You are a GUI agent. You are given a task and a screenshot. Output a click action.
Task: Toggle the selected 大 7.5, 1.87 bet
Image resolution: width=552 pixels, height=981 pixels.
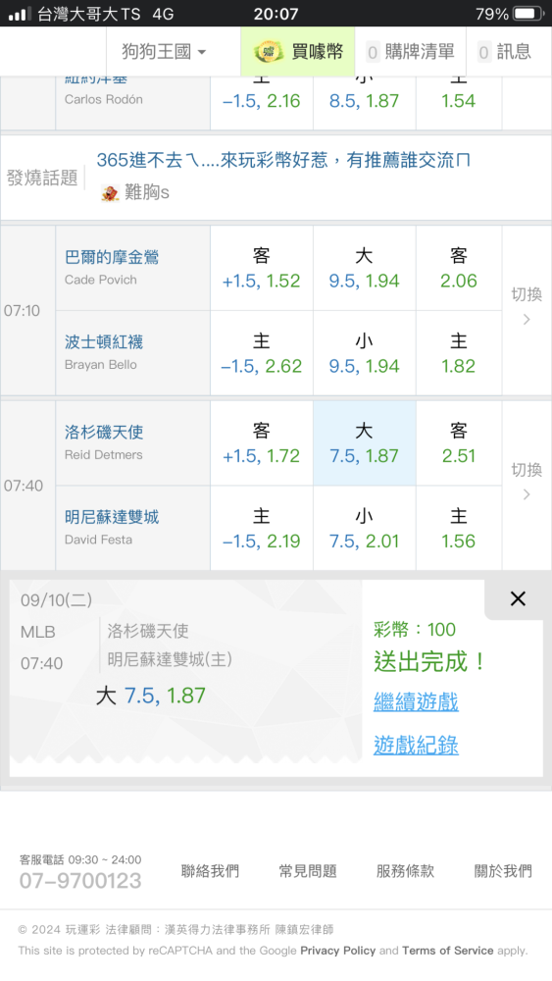365,443
